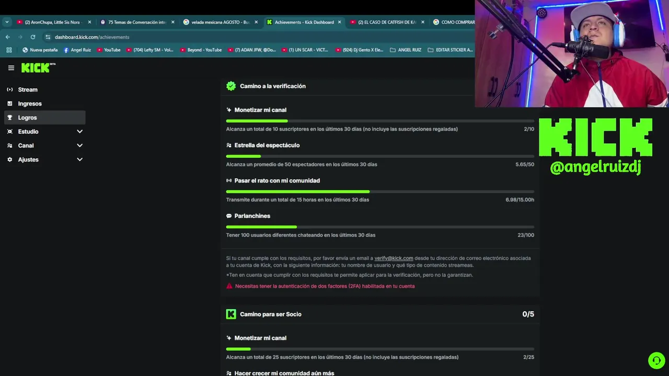Expand the Canal sidebar section chevron
The height and width of the screenshot is (376, 669).
pos(79,146)
